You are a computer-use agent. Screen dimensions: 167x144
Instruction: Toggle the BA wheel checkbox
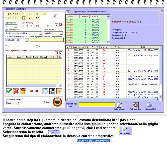pos(6,14)
